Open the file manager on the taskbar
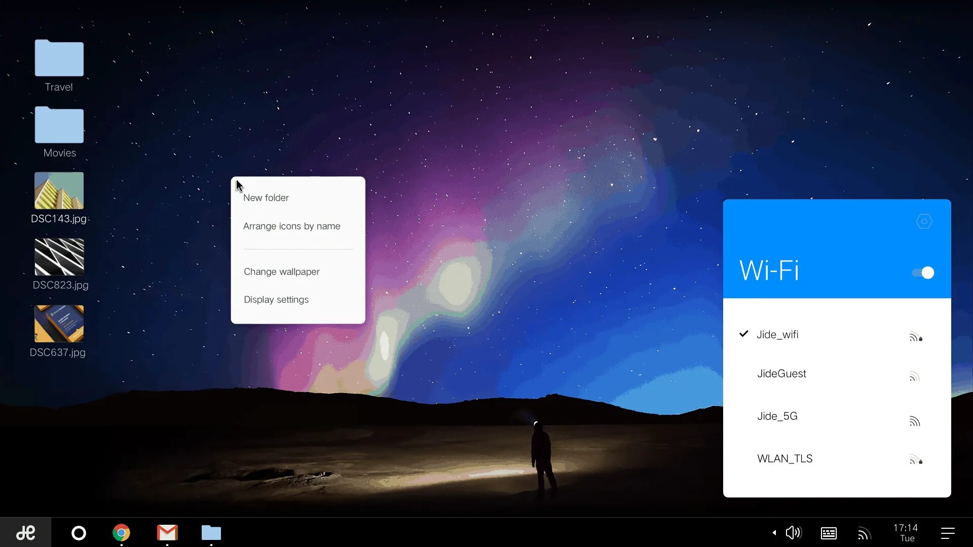This screenshot has width=973, height=547. pyautogui.click(x=211, y=532)
